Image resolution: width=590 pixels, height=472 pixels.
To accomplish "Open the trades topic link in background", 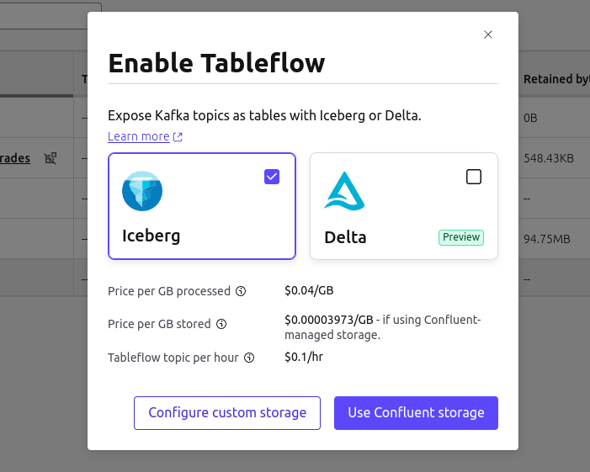I will click(15, 158).
